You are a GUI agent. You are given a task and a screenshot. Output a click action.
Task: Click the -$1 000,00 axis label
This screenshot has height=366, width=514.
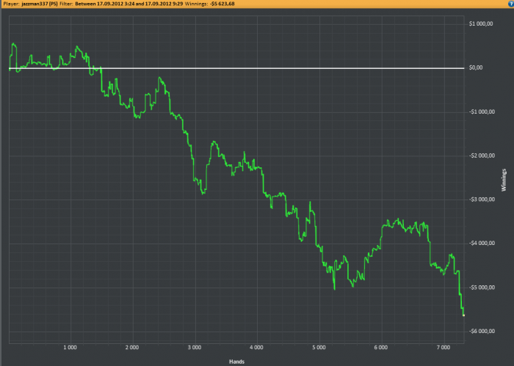[x=481, y=111]
